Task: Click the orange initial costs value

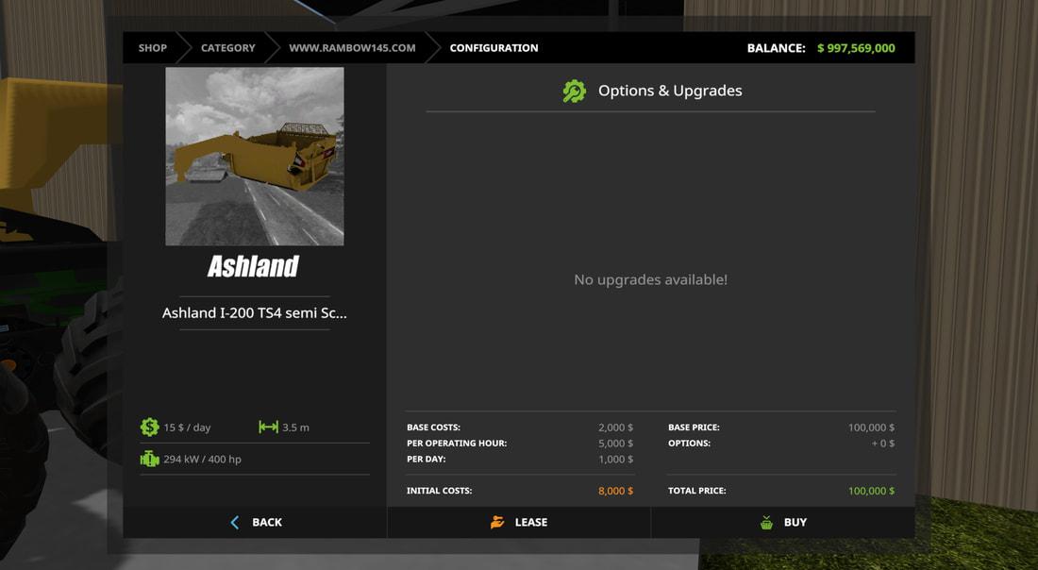Action: pyautogui.click(x=615, y=491)
